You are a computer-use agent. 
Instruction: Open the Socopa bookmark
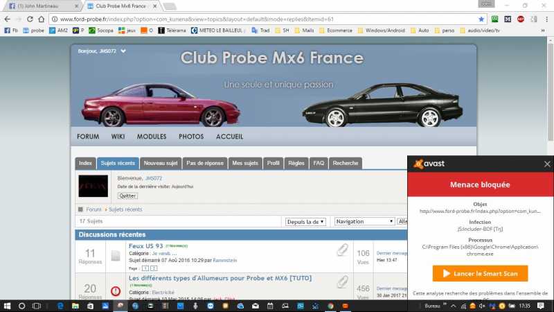101,31
